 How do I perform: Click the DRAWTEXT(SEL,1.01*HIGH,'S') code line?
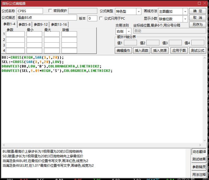pyautogui.click(x=57, y=71)
